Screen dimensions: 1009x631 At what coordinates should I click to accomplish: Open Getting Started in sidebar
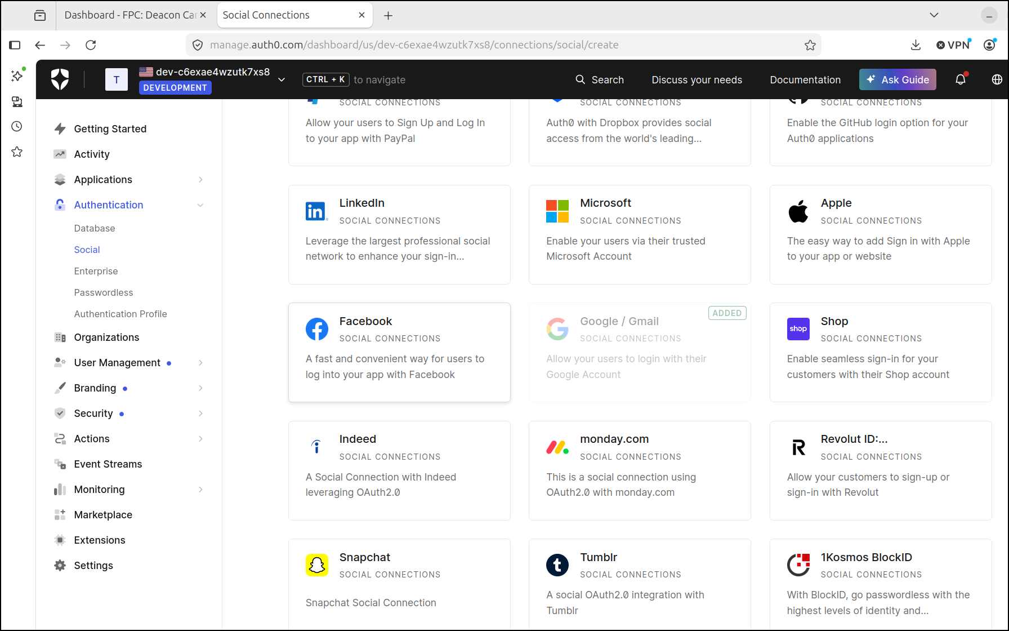110,129
